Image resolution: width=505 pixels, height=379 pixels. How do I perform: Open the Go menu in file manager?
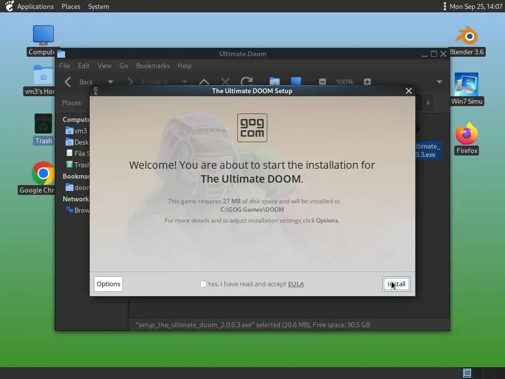click(x=124, y=66)
